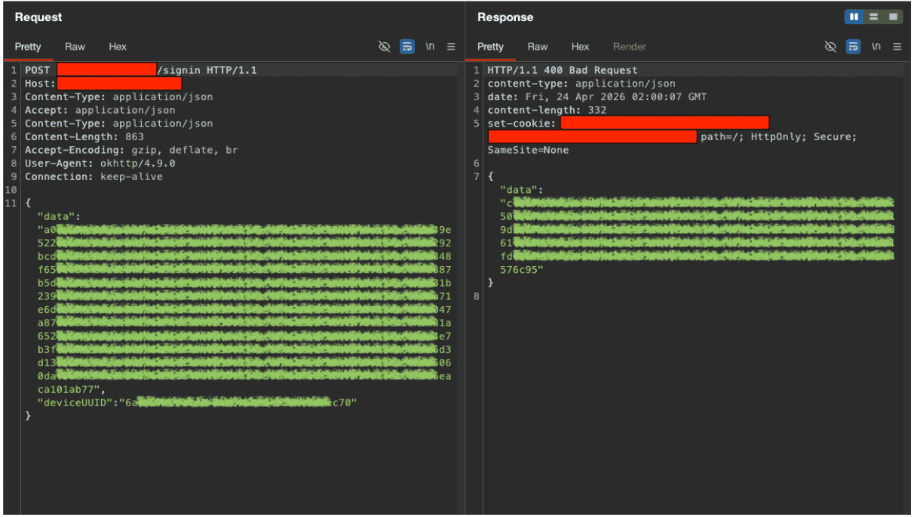Select side-by-side split layout icon

(x=854, y=17)
